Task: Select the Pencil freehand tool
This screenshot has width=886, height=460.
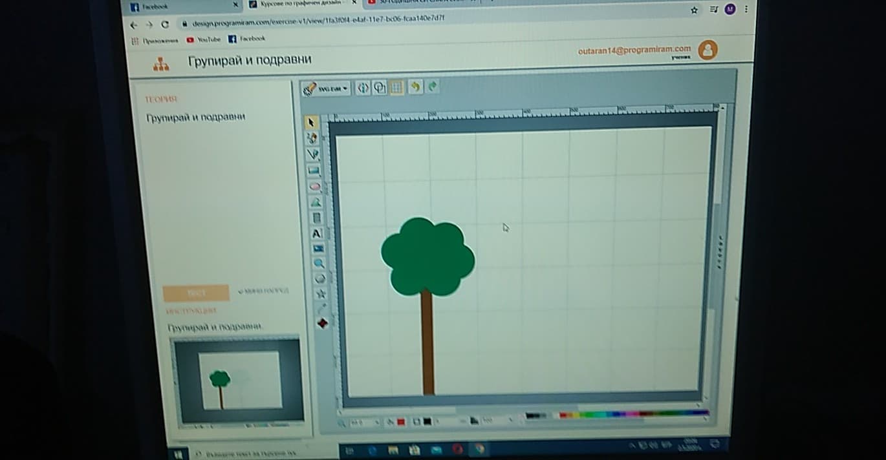Action: pos(312,138)
